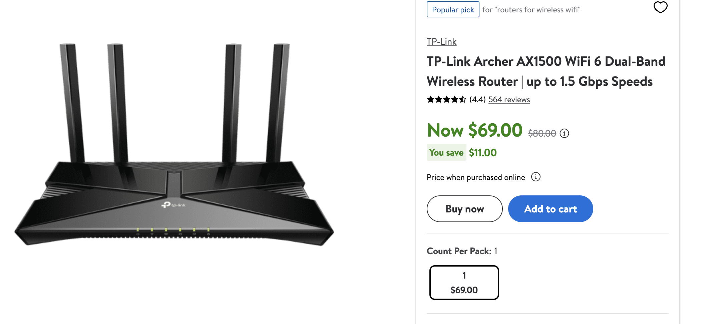Click the green "Now $69.00" price
The width and height of the screenshot is (706, 324).
474,130
